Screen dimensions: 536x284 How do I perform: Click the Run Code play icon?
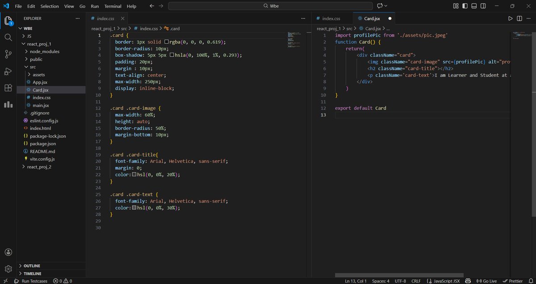(511, 18)
